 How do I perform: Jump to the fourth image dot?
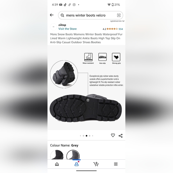point(89,136)
